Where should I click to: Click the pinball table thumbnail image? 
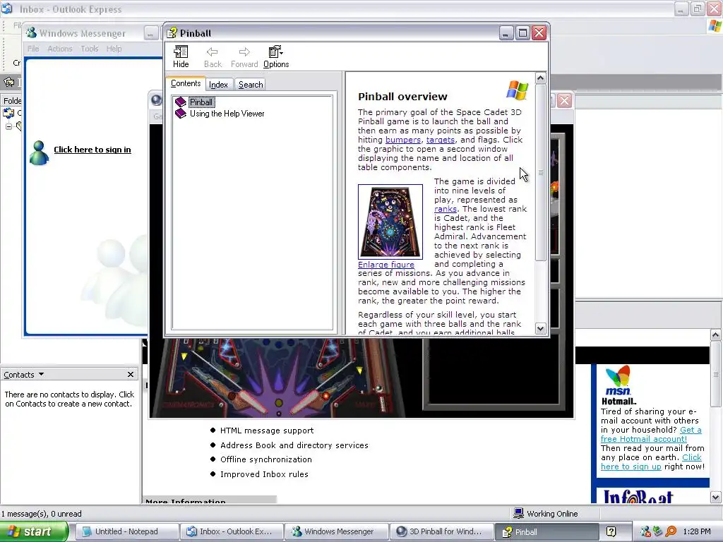pyautogui.click(x=390, y=222)
